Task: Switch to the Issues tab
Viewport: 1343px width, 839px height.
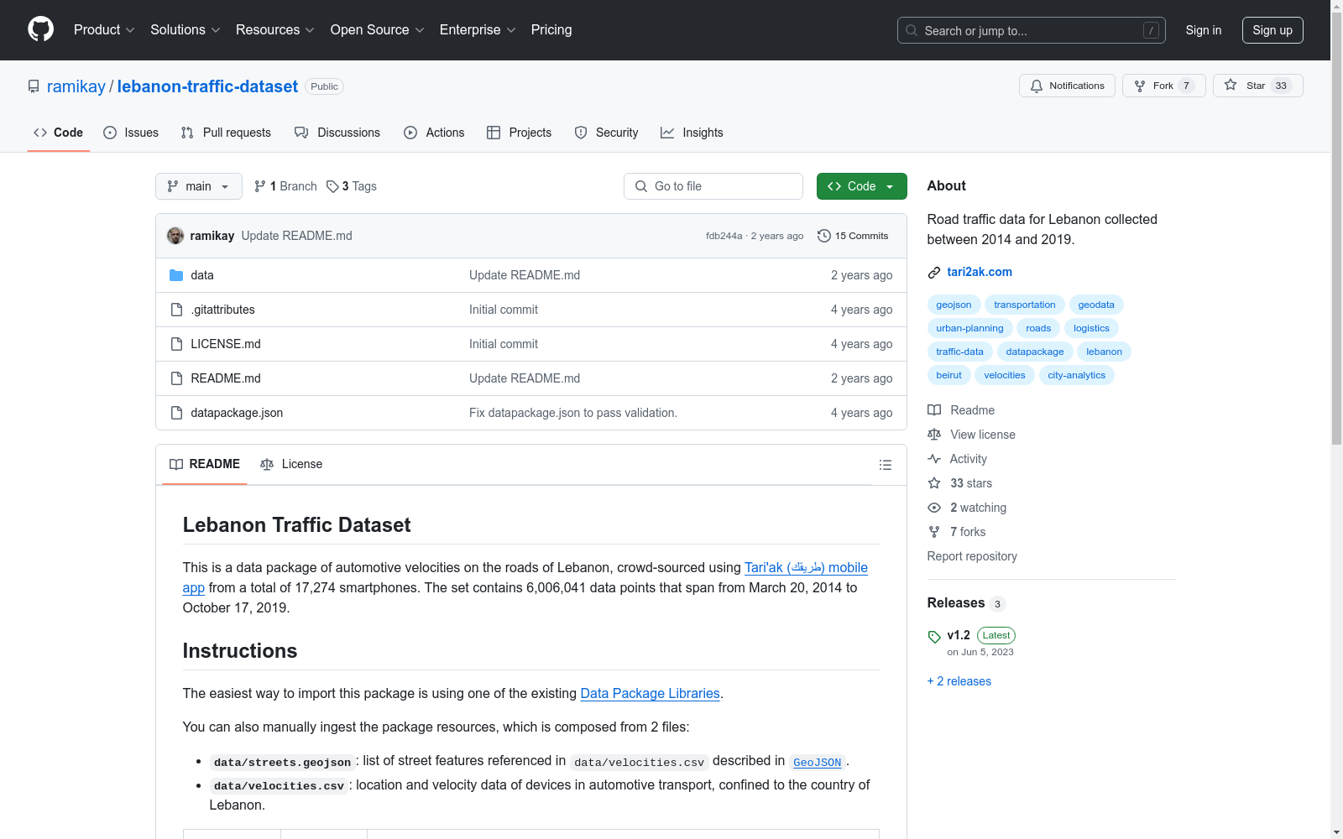Action: click(131, 133)
